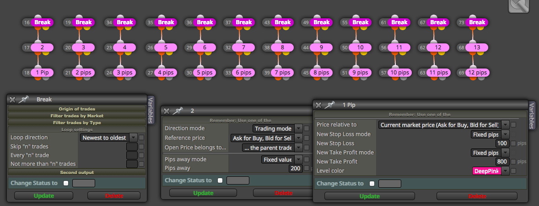
Task: Click Delete in the 1 Pip panel
Action: pos(477,196)
